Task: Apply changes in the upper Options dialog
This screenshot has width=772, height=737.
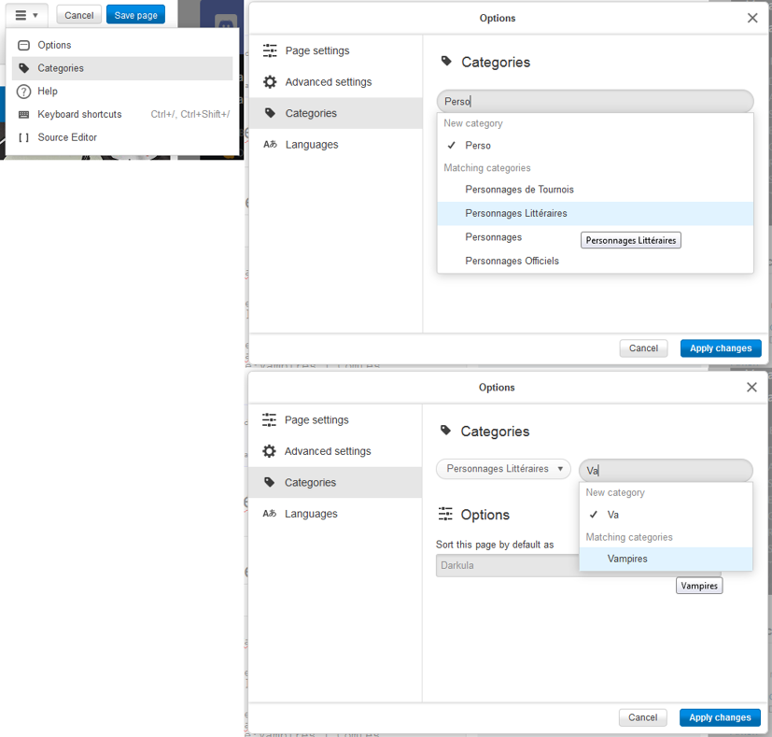Action: (x=721, y=348)
